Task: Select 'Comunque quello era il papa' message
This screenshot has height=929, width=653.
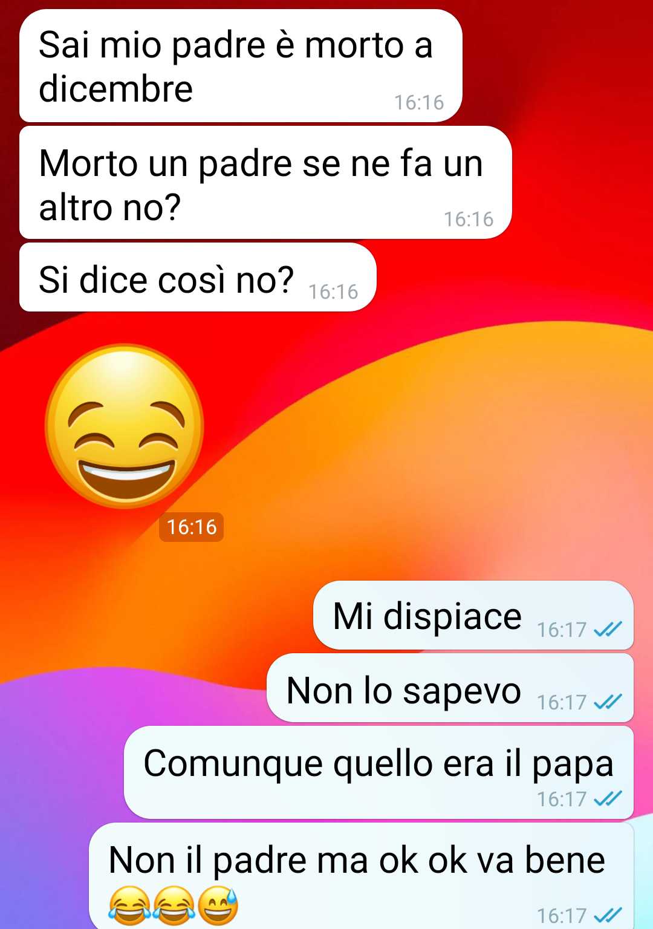Action: 379,773
